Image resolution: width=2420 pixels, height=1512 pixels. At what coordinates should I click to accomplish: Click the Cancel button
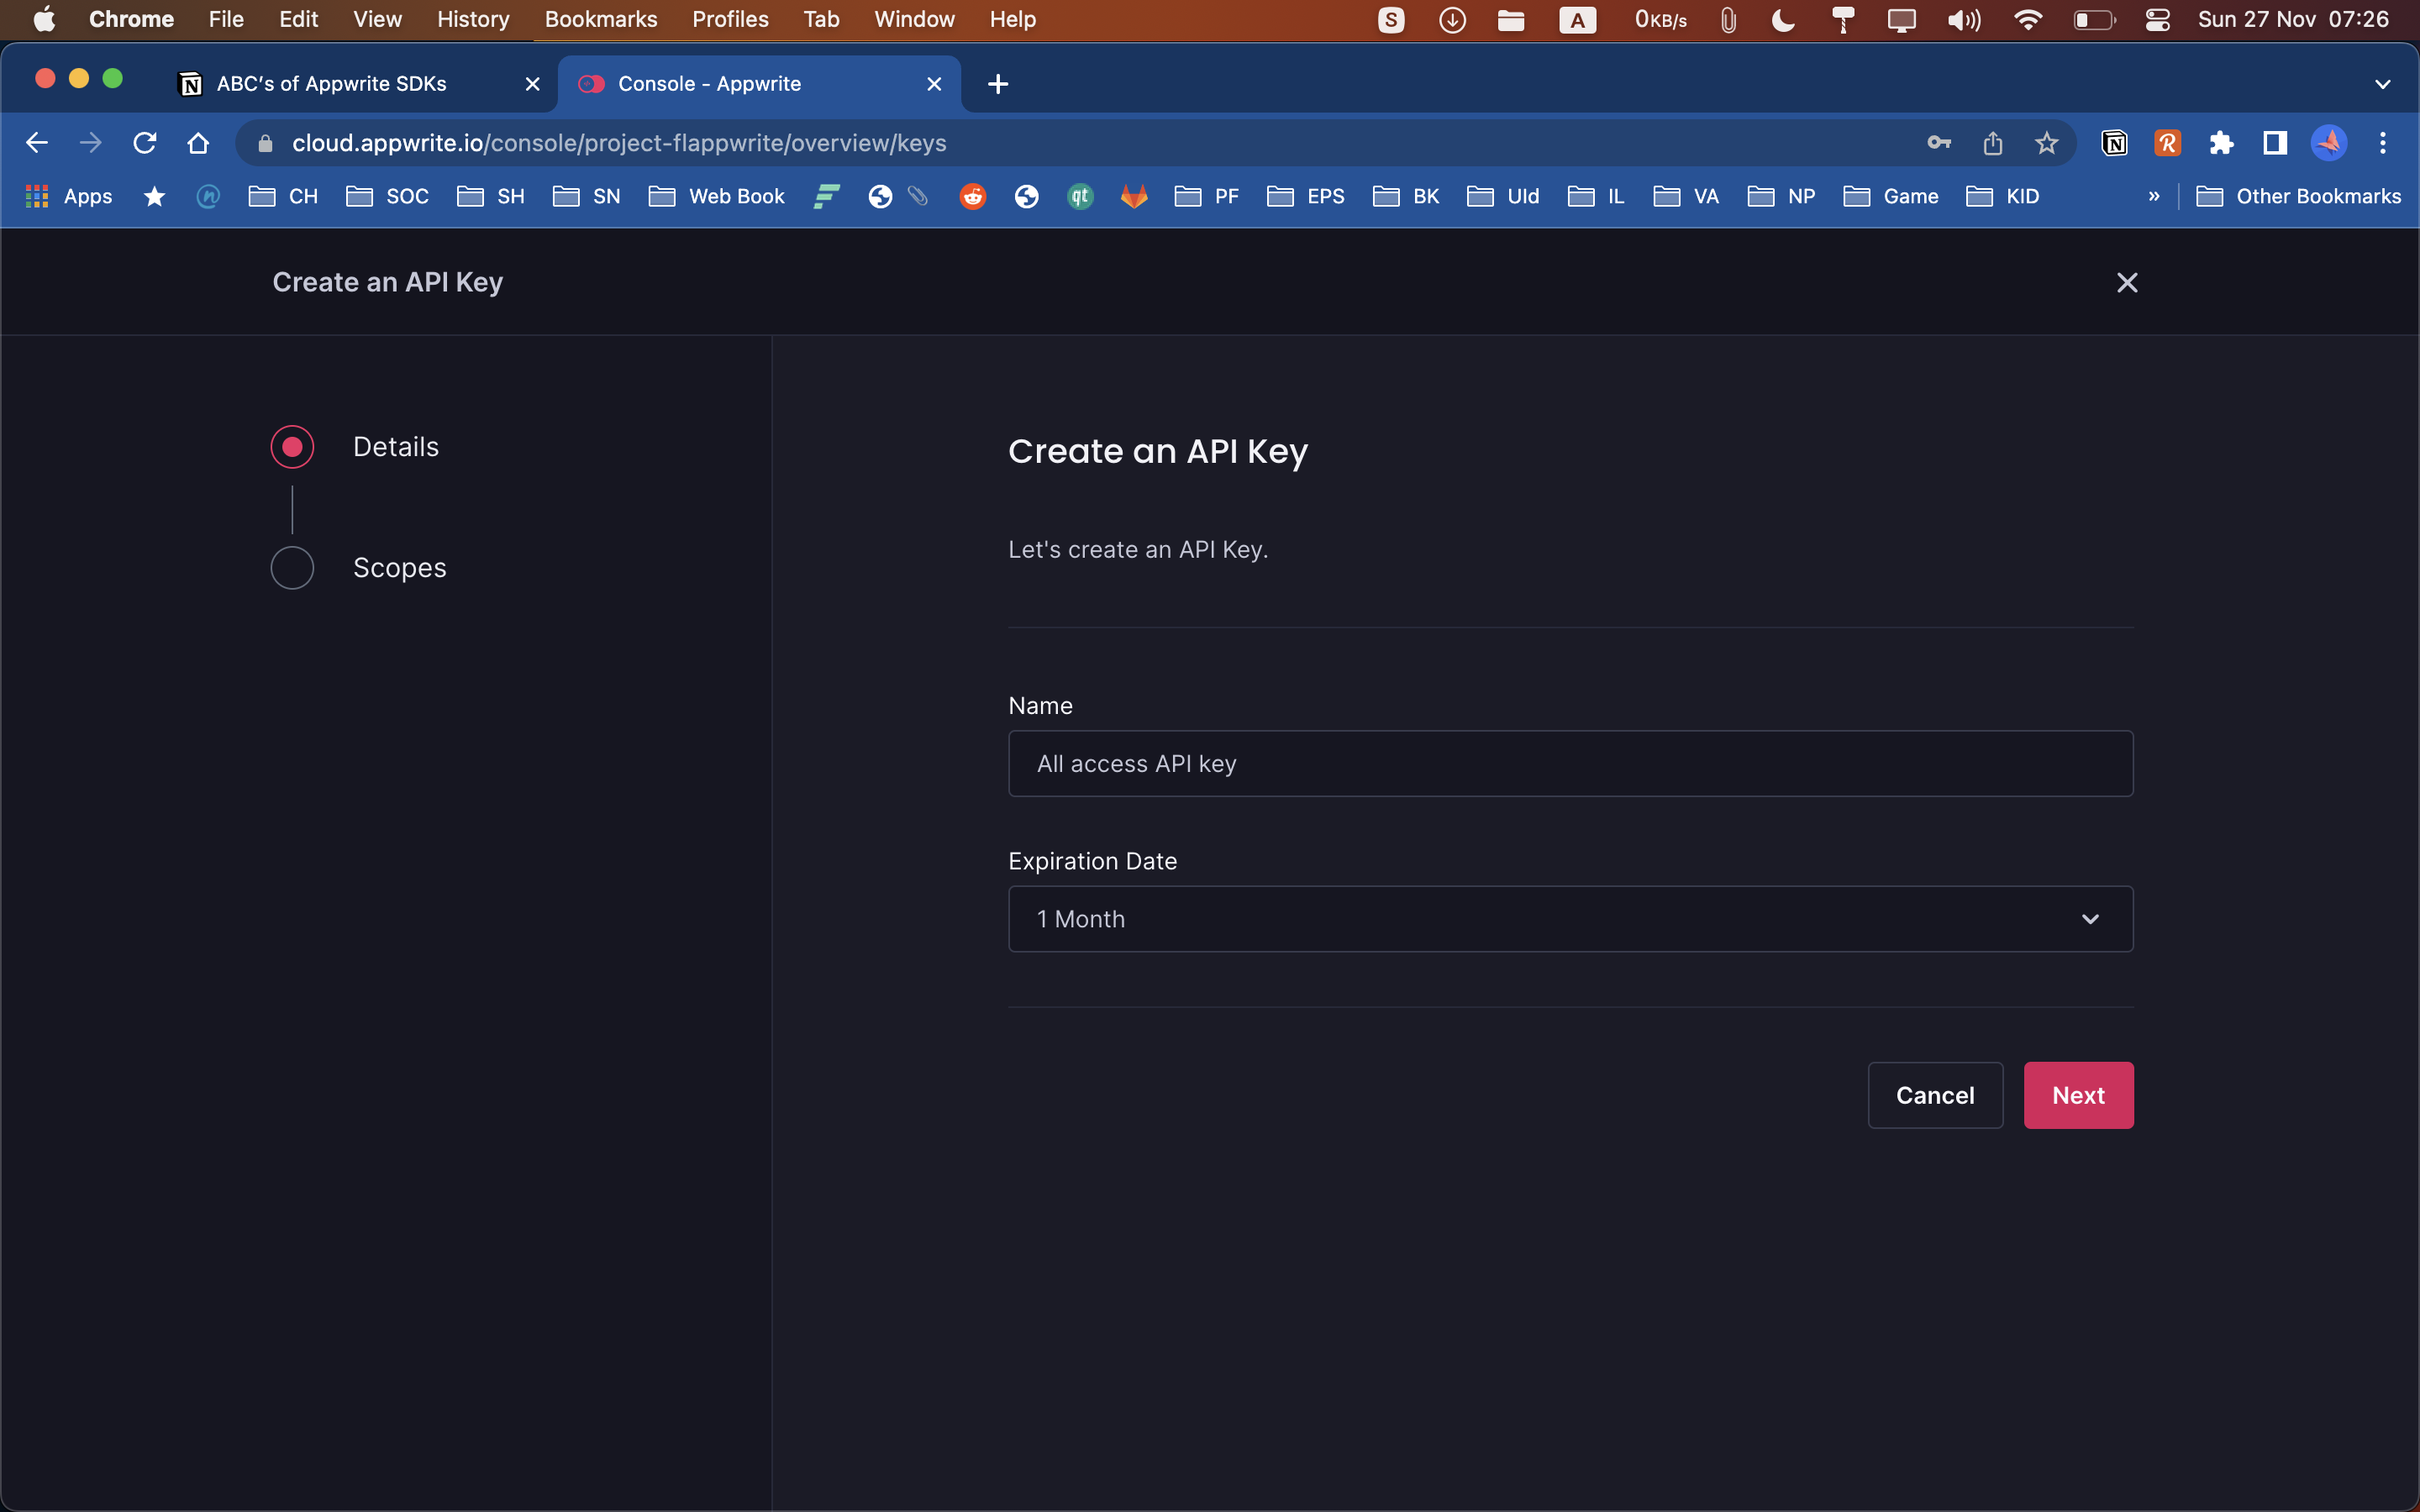[x=1935, y=1095]
